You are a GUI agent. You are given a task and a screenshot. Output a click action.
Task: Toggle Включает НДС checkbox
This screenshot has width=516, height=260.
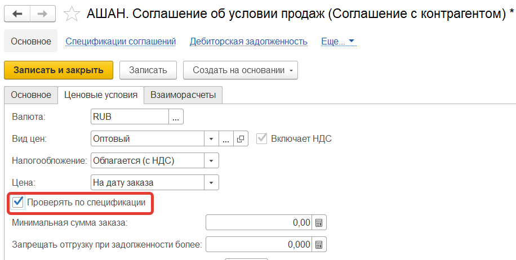pos(261,138)
